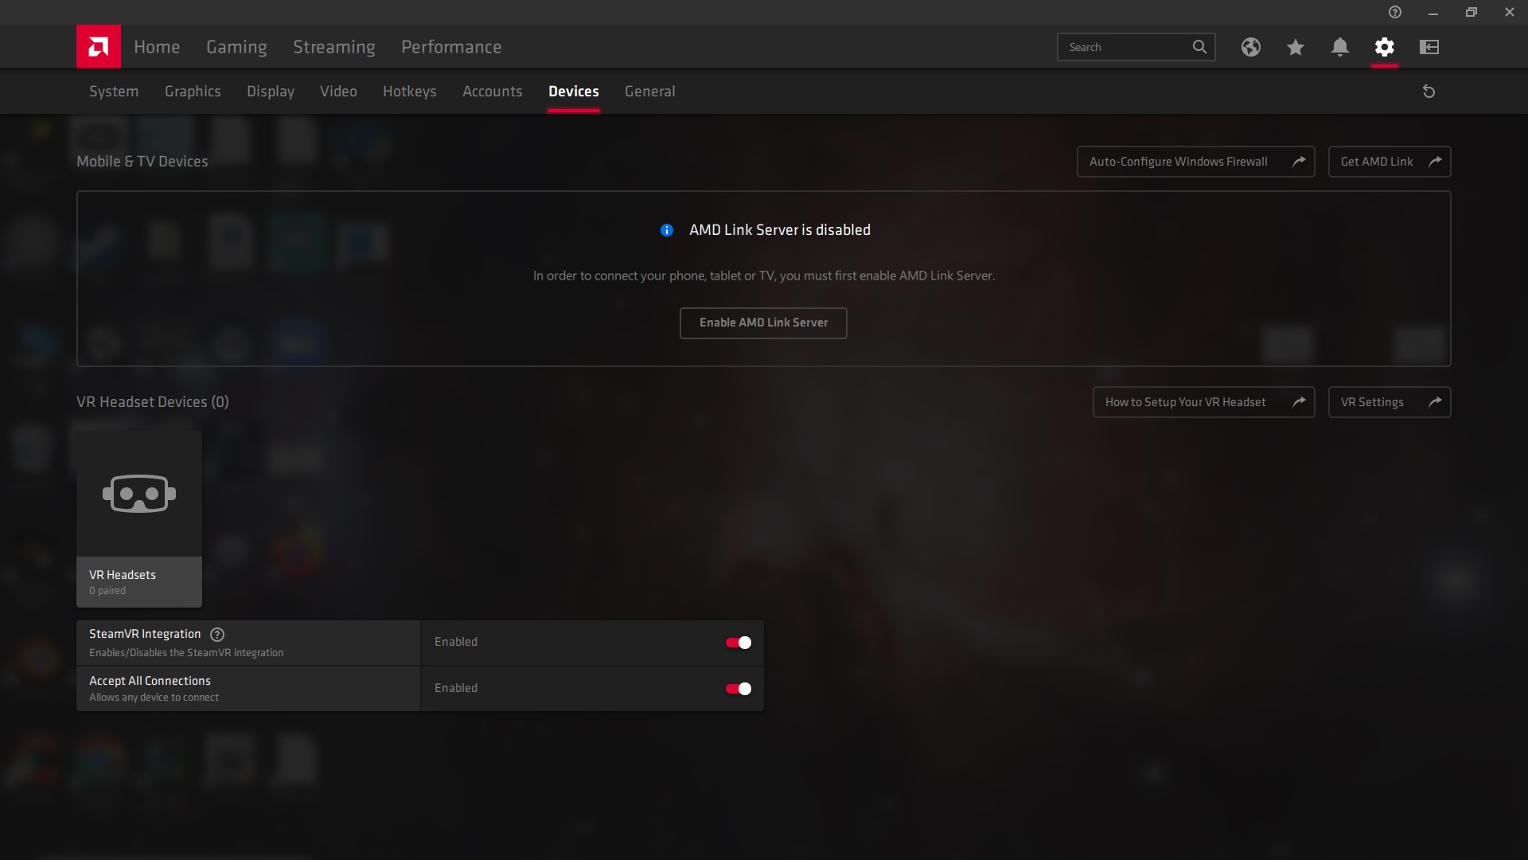Screen dimensions: 1528x860
Task: Click the Get AMD Link arrow icon
Action: (1435, 162)
